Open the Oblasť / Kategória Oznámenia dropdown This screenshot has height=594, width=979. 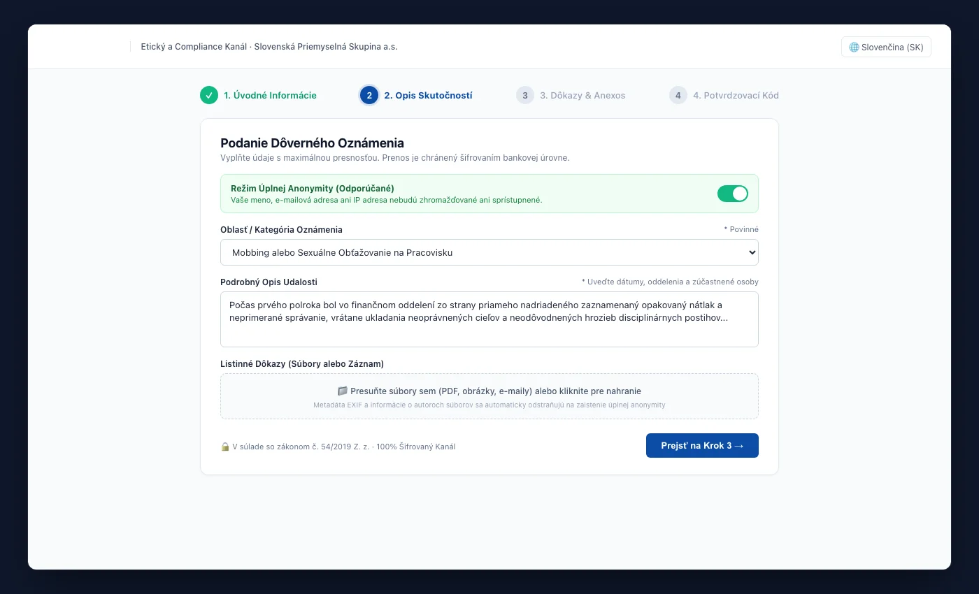(x=489, y=252)
